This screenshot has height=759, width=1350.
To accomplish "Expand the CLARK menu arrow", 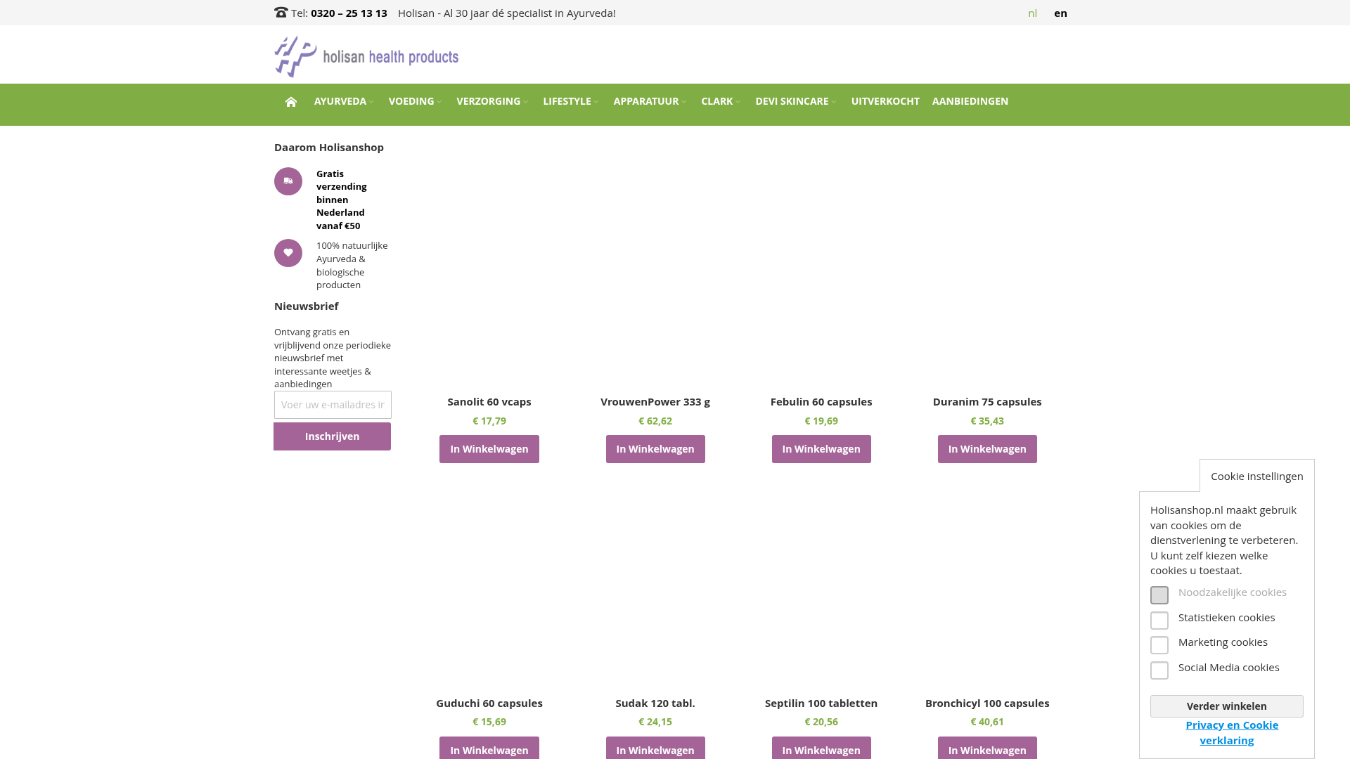I will (x=738, y=102).
